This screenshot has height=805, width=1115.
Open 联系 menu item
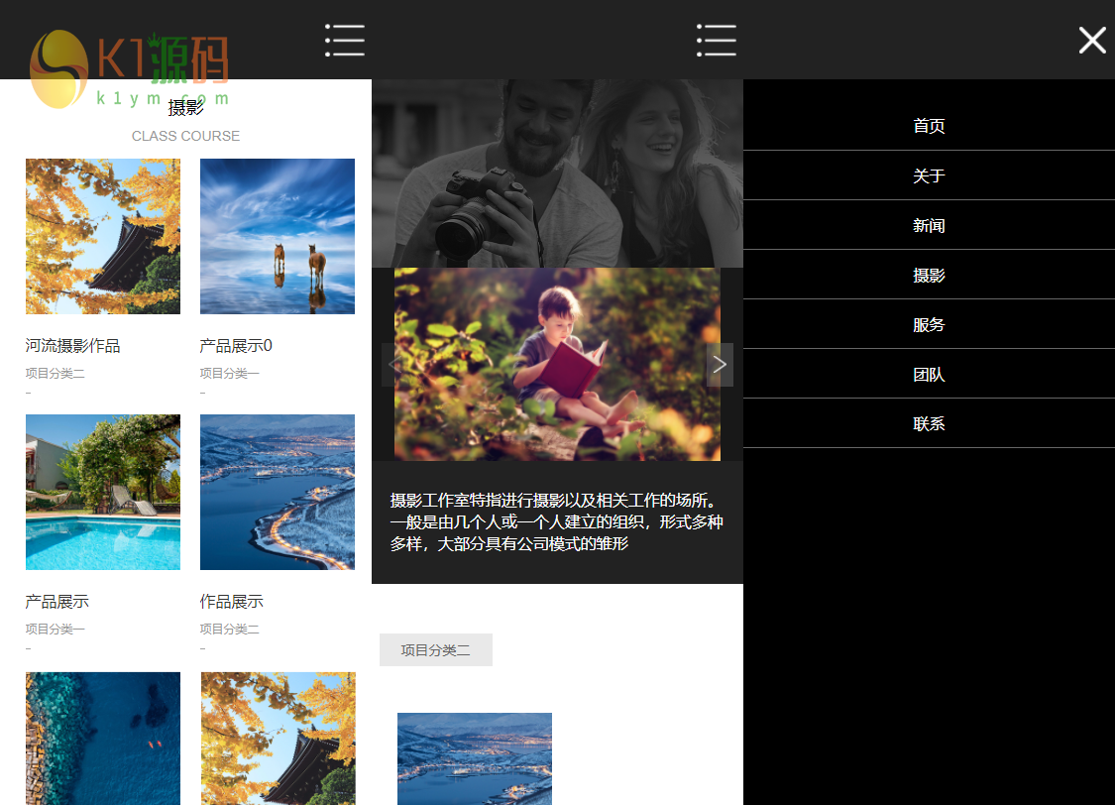[x=929, y=424]
